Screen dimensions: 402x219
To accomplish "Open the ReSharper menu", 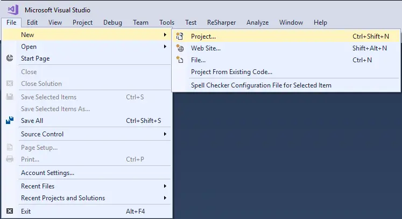I will pyautogui.click(x=221, y=23).
